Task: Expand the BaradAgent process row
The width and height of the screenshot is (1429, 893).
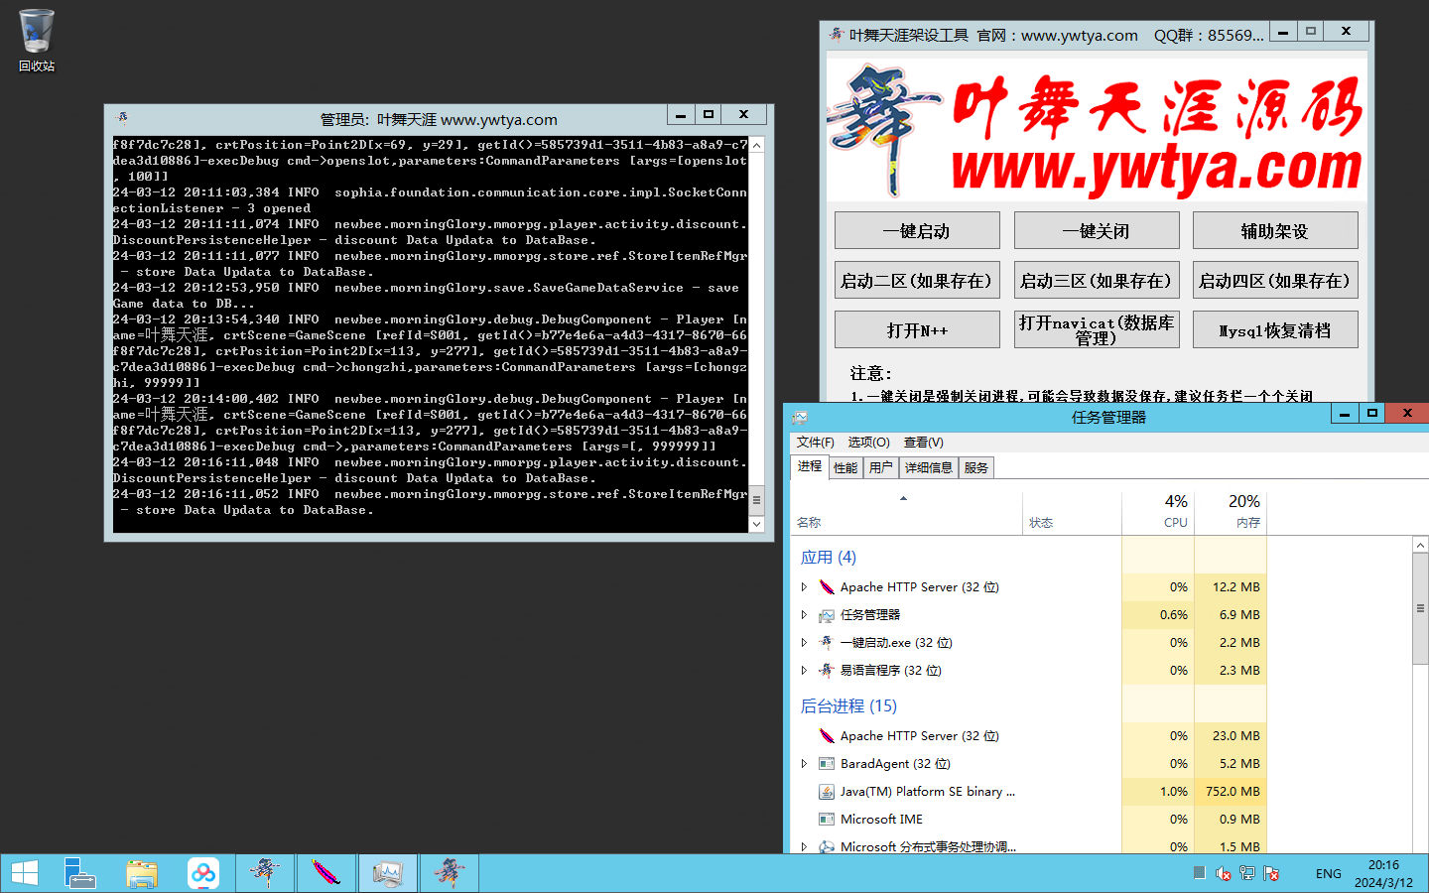Action: pos(804,764)
